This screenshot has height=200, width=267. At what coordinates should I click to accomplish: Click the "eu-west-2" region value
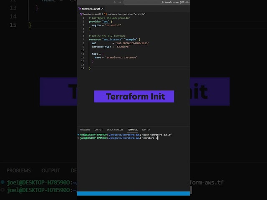click(x=113, y=25)
